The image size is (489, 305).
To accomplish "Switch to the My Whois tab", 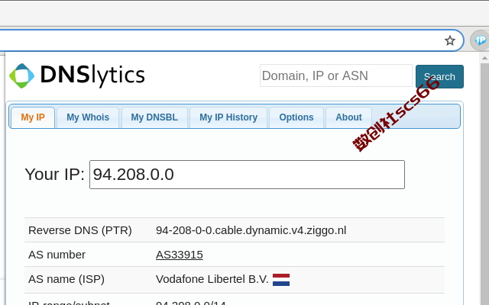I will pyautogui.click(x=88, y=117).
